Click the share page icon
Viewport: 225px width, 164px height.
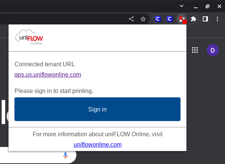(131, 19)
